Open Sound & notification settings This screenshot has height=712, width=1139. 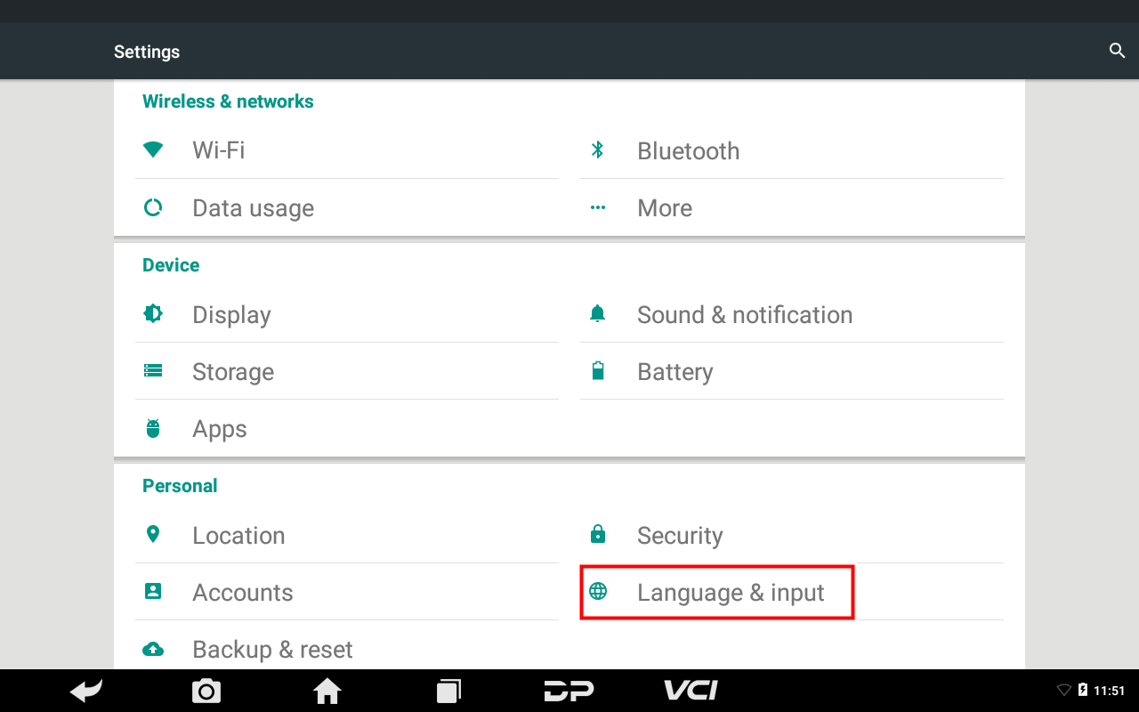pyautogui.click(x=792, y=314)
